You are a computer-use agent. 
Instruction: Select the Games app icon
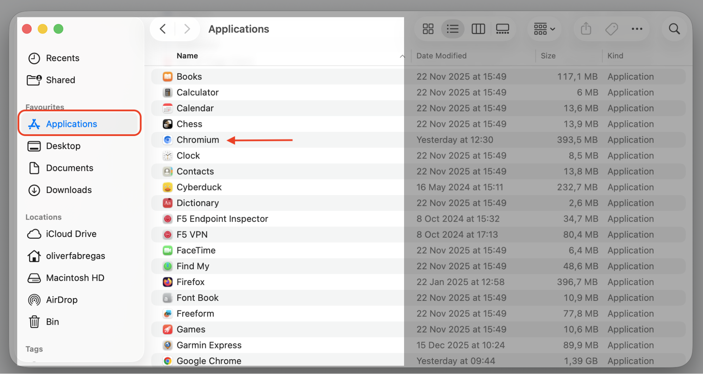click(168, 329)
